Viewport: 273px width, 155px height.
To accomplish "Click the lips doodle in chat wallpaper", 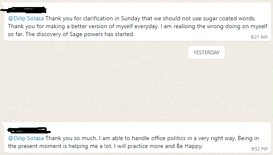I will pos(93,68).
